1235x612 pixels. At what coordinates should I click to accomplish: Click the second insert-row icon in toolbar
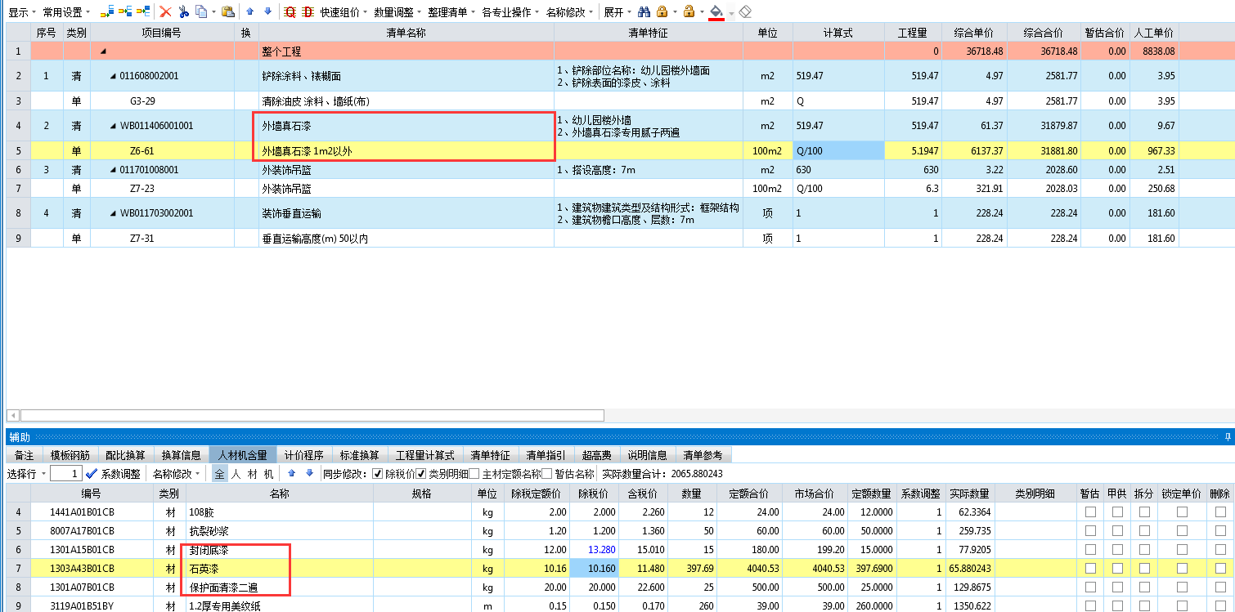coord(125,12)
